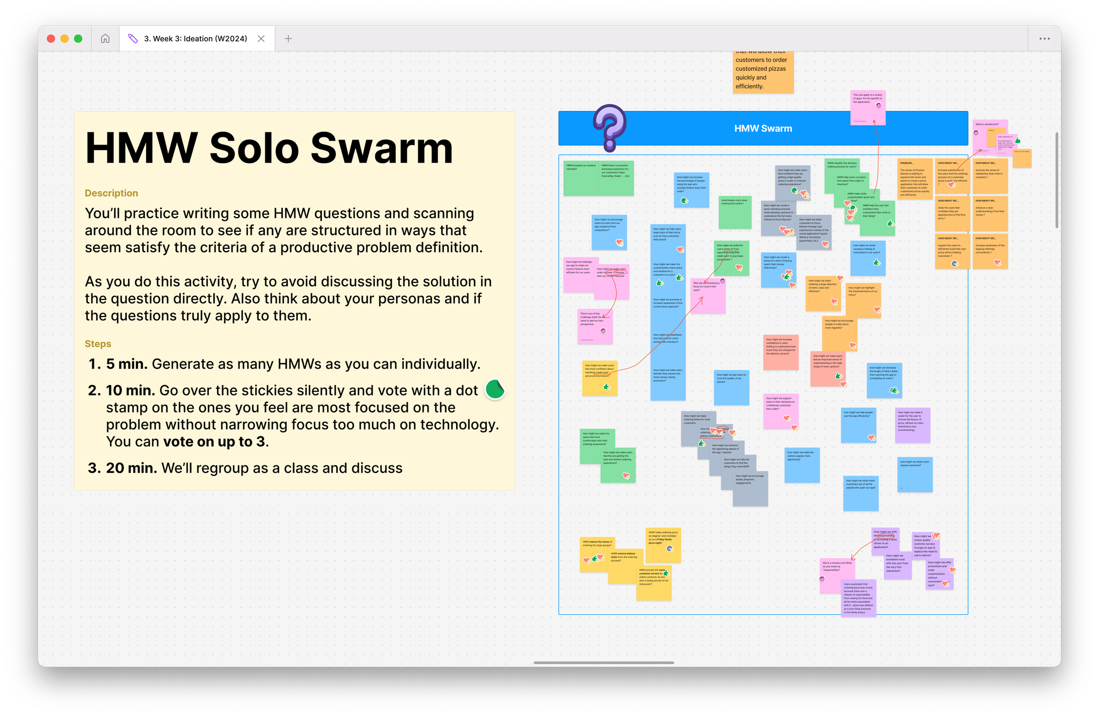Image resolution: width=1099 pixels, height=717 pixels.
Task: Click thumbs-up stamp on yellow credit card sticky
Action: pyautogui.click(x=607, y=387)
